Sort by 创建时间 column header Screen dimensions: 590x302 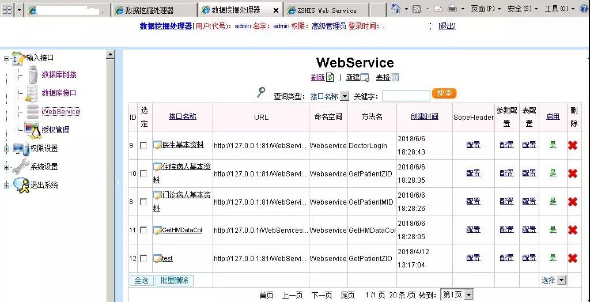(x=425, y=117)
